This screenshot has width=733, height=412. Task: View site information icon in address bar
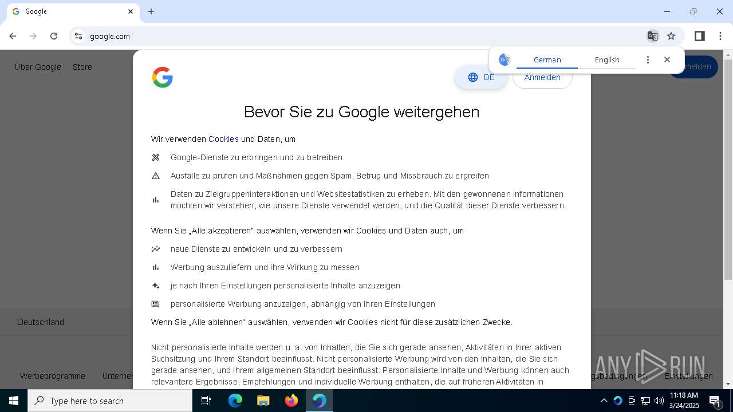pos(78,36)
